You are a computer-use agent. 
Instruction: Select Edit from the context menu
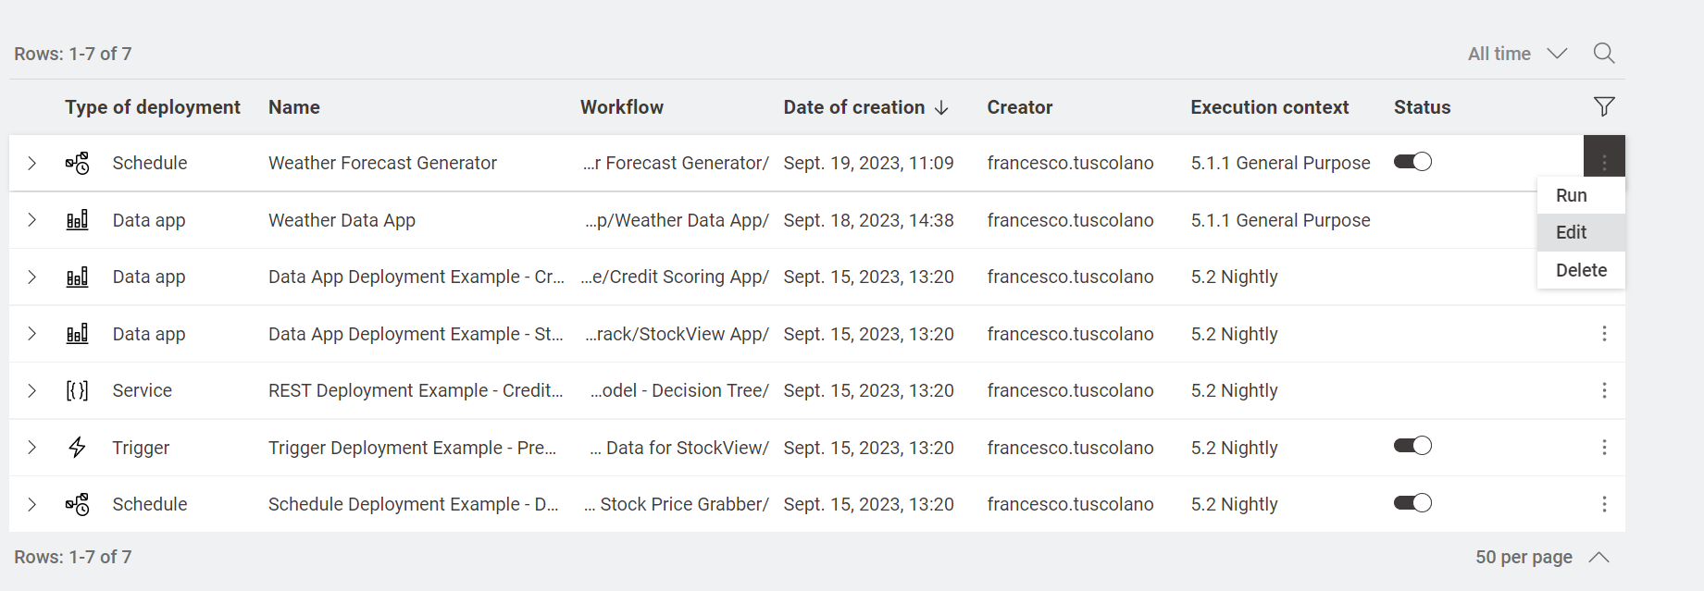click(x=1572, y=232)
